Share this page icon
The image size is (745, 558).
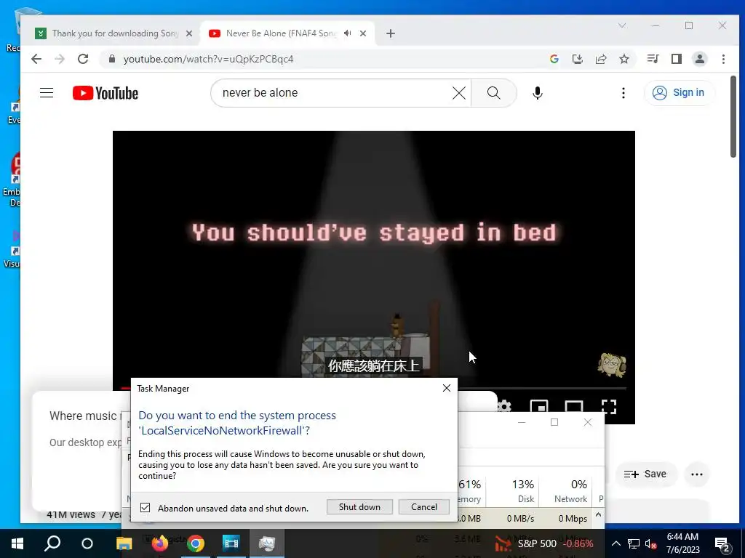click(x=600, y=59)
